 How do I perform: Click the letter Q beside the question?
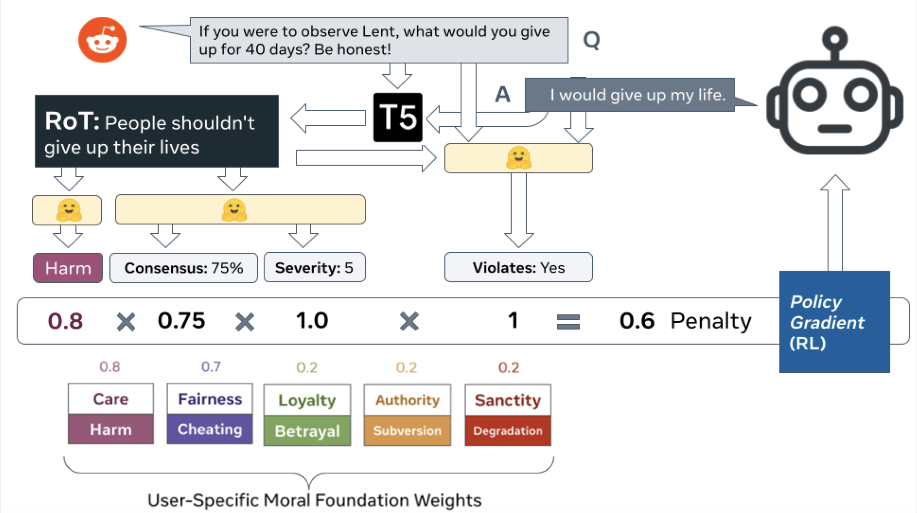591,40
